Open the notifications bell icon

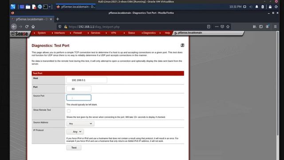pyautogui.click(x=256, y=7)
